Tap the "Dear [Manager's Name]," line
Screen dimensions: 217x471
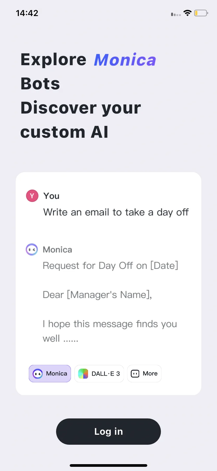pyautogui.click(x=97, y=295)
